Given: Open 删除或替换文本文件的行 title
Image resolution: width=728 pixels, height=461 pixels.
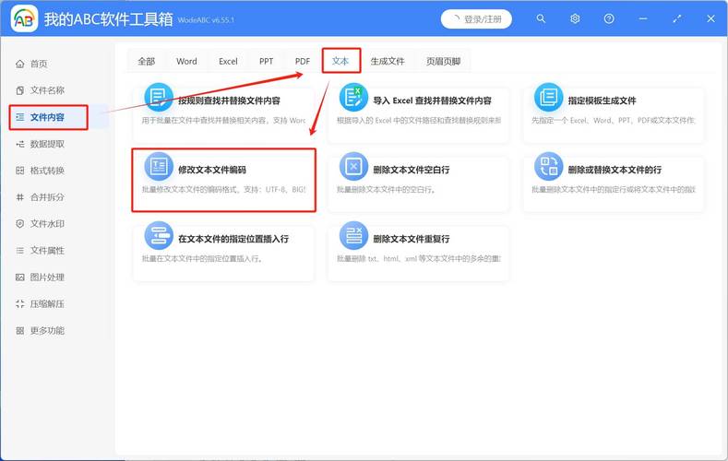Looking at the screenshot, I should (x=615, y=170).
